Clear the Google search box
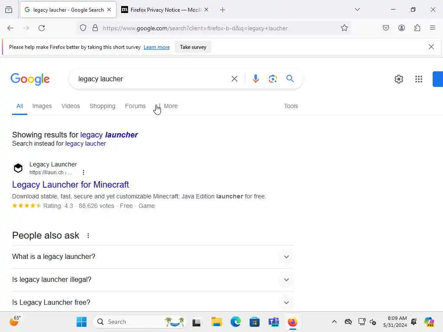 pyautogui.click(x=234, y=79)
